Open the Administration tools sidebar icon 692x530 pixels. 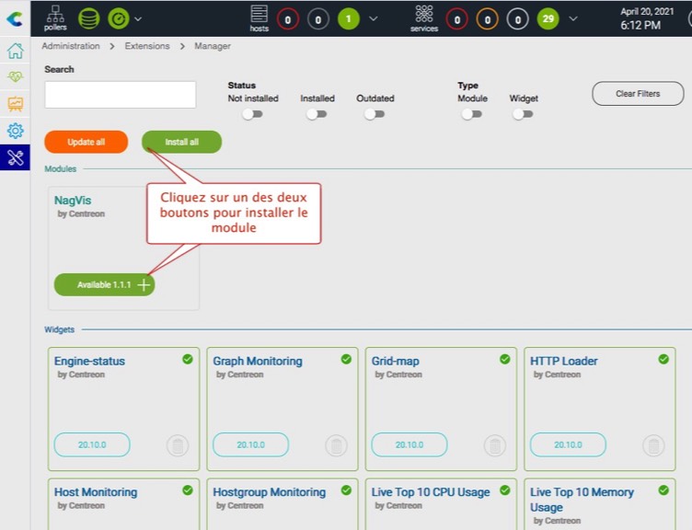click(15, 157)
